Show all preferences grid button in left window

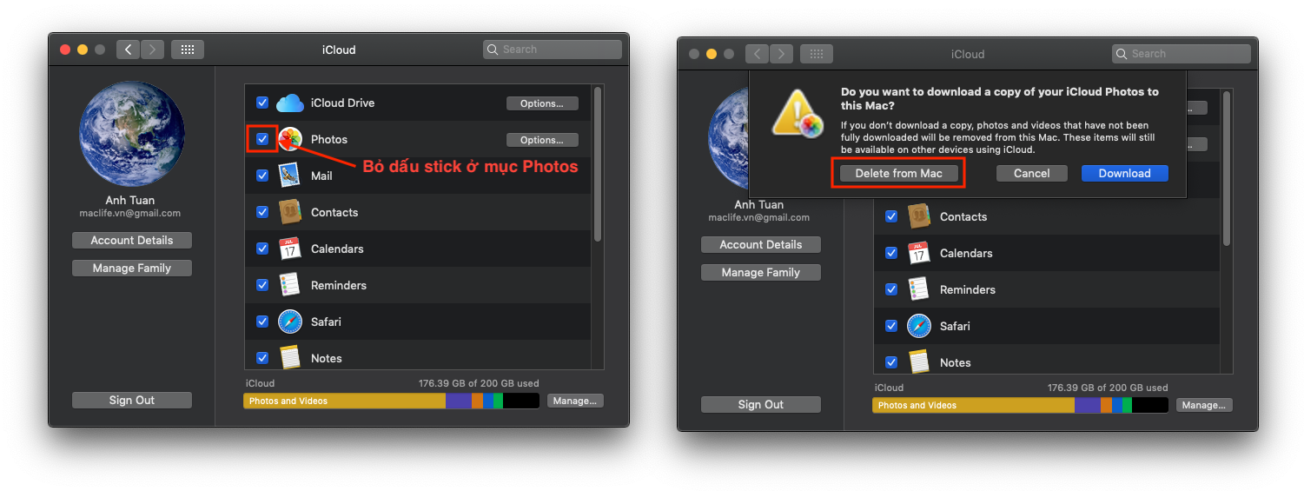187,50
